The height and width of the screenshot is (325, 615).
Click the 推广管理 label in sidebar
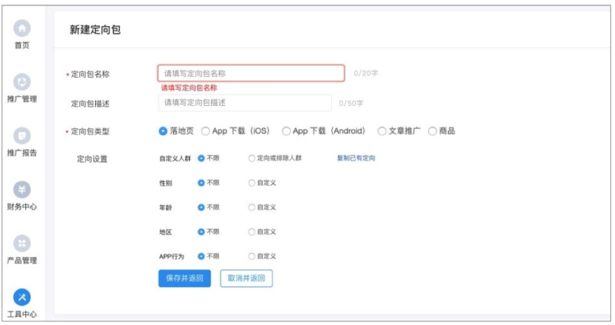click(22, 99)
